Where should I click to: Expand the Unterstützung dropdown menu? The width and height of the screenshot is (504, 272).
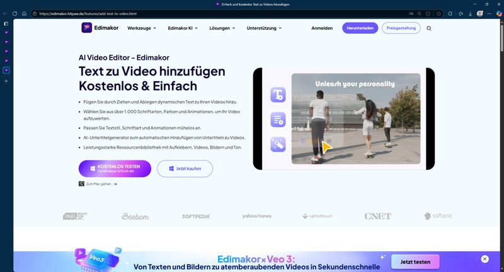click(264, 28)
